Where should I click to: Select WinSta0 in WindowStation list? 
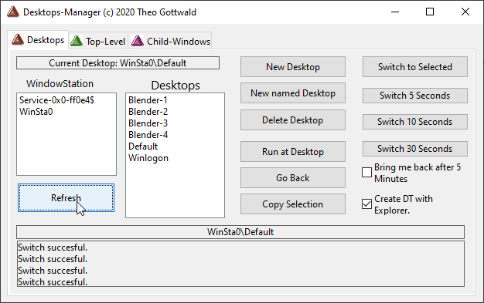coord(36,112)
